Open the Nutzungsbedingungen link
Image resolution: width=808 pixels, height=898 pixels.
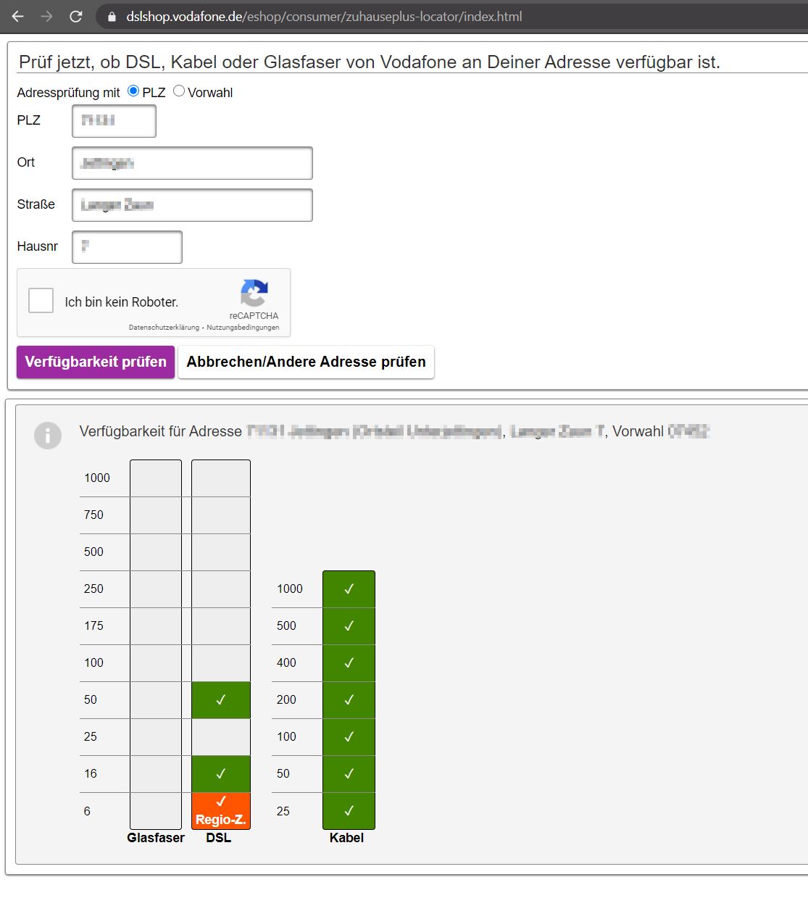click(x=243, y=328)
